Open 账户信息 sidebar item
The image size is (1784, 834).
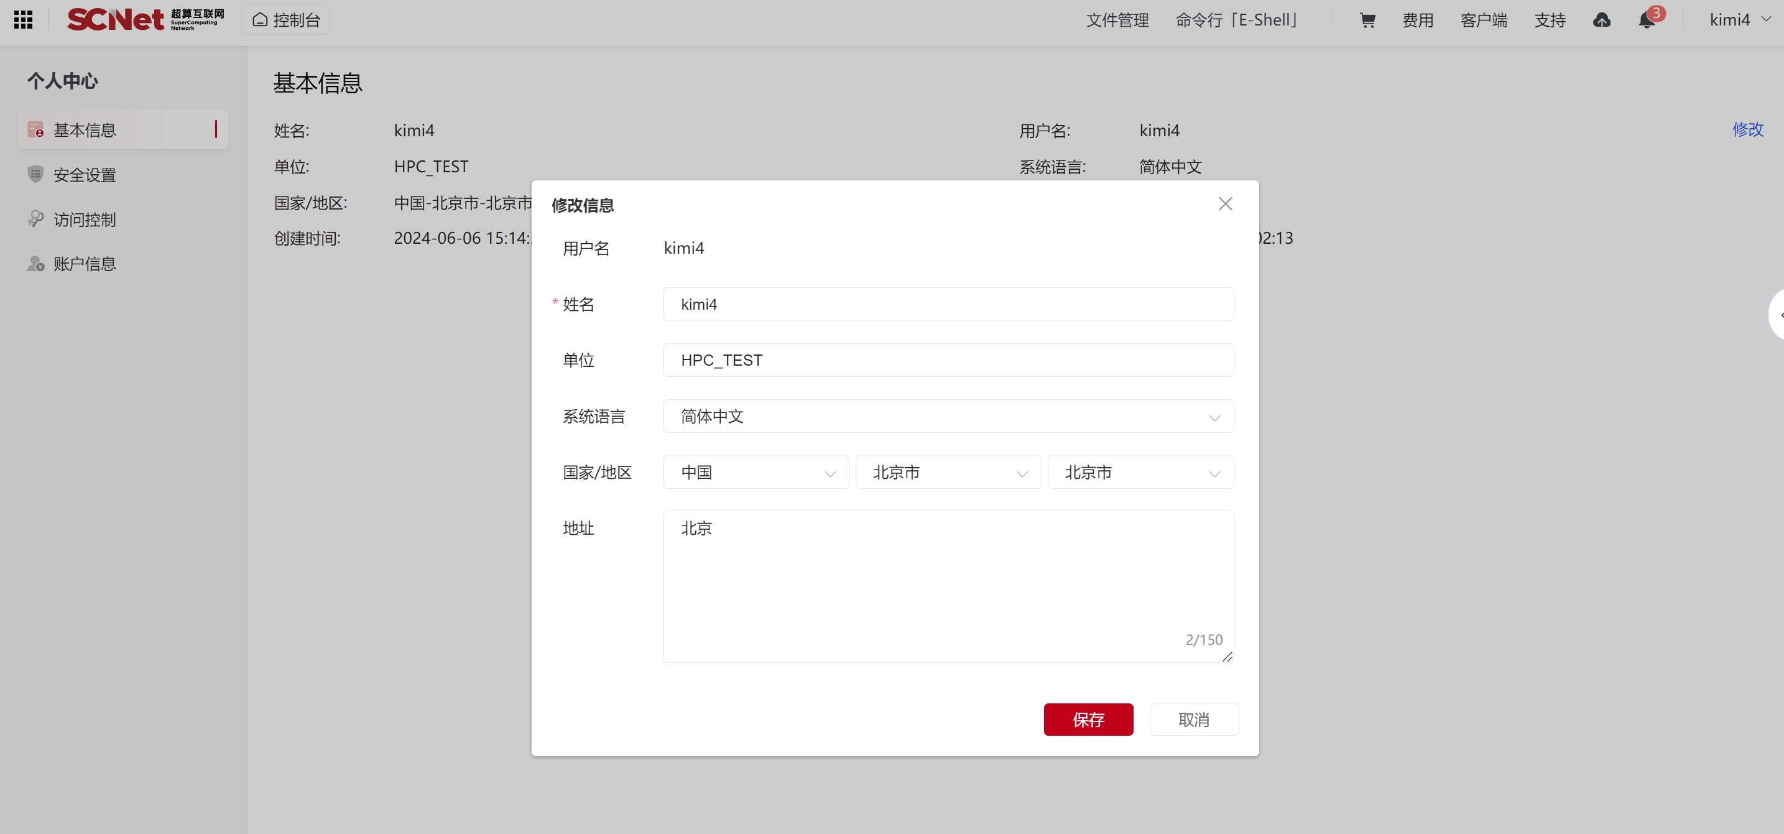coord(85,264)
